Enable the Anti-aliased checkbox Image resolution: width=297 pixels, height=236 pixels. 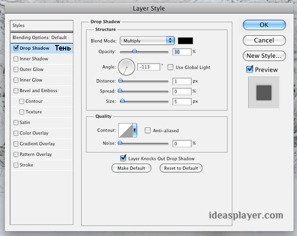[x=148, y=130]
